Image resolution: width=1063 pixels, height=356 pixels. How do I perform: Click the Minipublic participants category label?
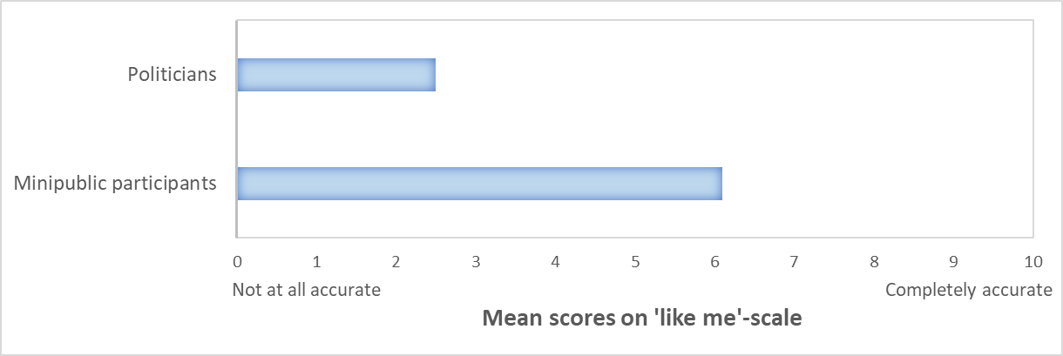tap(115, 184)
